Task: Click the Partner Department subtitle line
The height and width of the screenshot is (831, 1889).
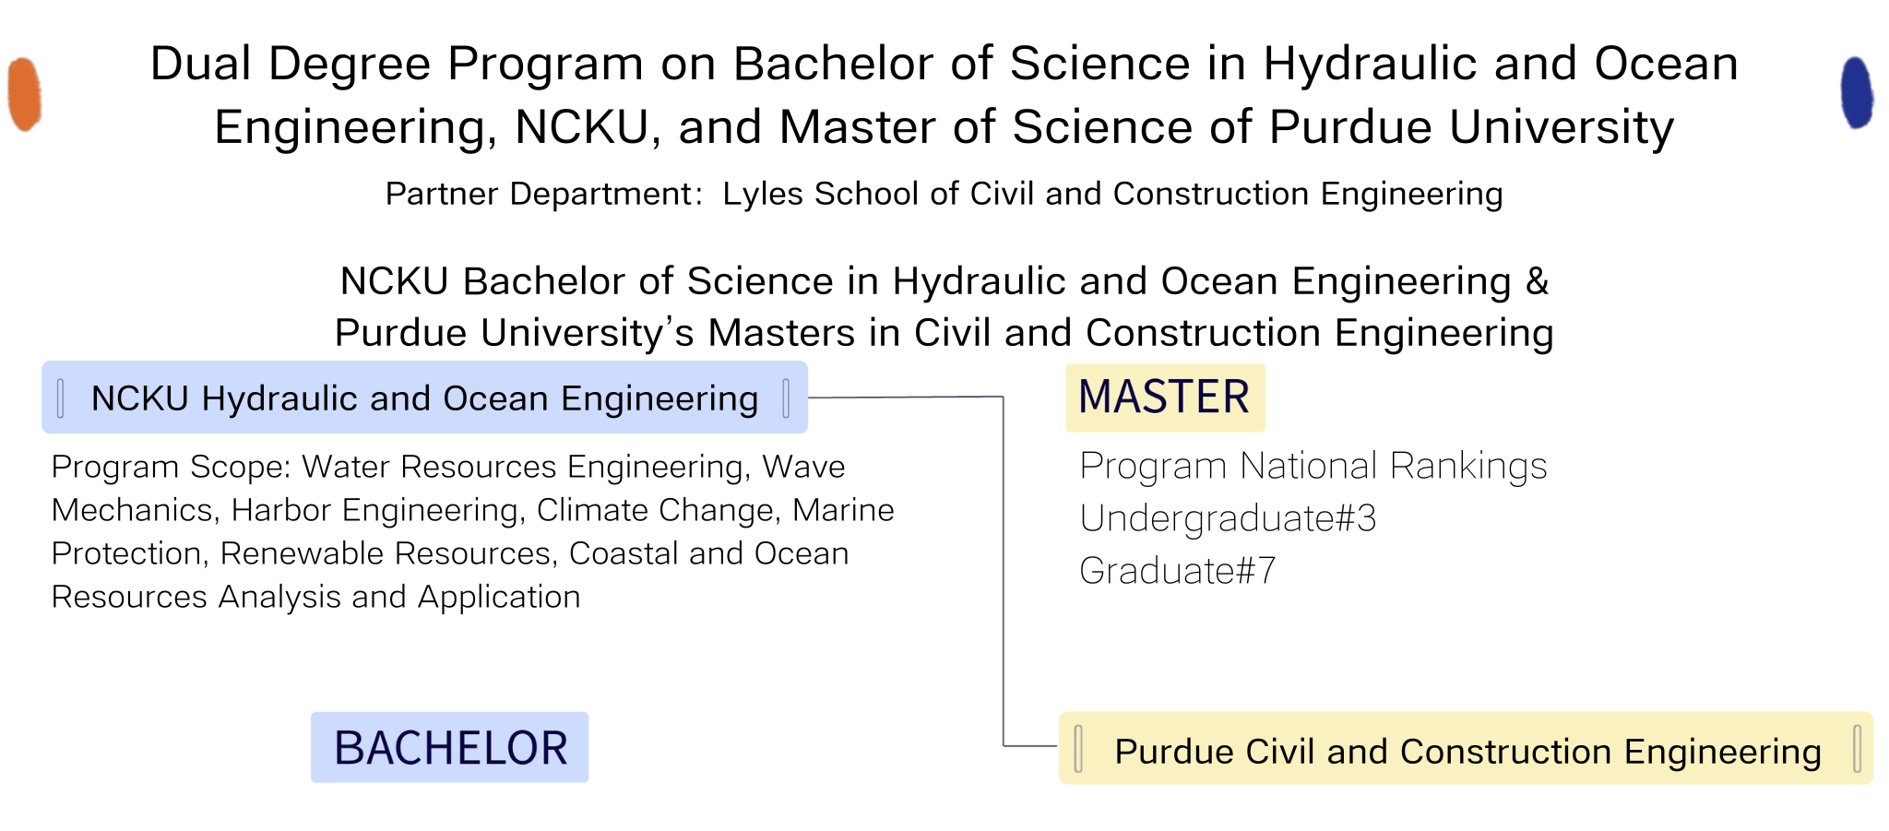Action: coord(944,194)
